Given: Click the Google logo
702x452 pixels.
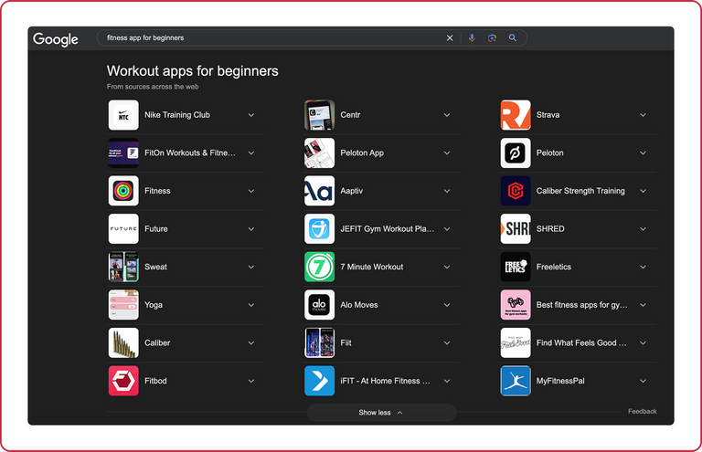Looking at the screenshot, I should tap(56, 39).
